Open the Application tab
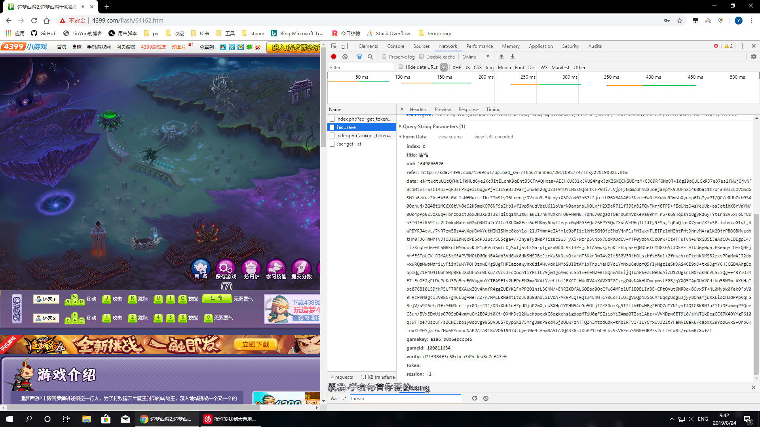Image resolution: width=760 pixels, height=427 pixels. pos(541,46)
